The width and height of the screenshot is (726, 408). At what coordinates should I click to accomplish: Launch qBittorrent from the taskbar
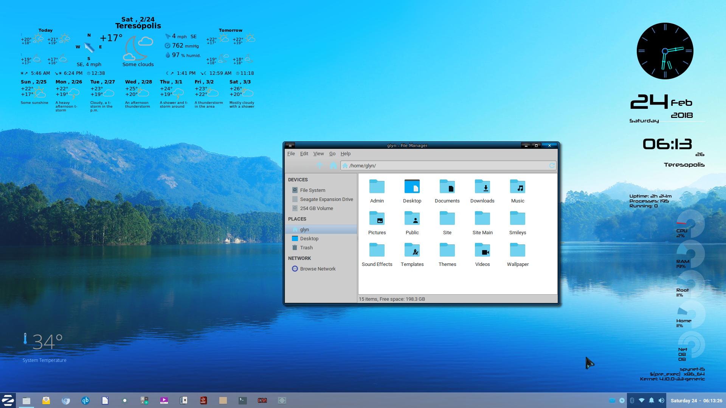(85, 401)
